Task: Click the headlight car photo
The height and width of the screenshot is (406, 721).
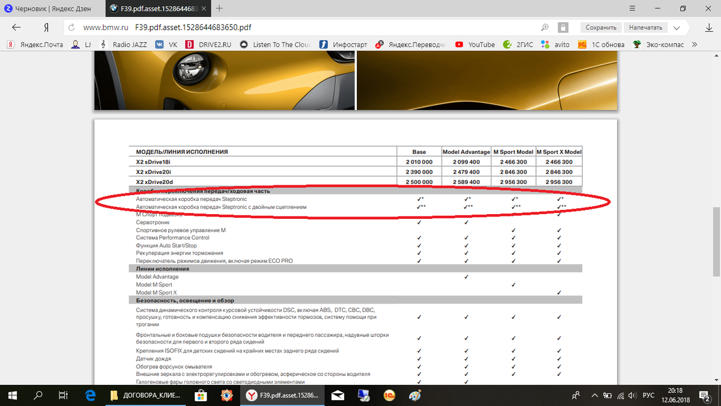Action: [224, 81]
